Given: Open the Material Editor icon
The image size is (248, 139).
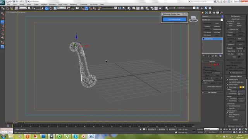Looking at the screenshot, I should point(147,8).
